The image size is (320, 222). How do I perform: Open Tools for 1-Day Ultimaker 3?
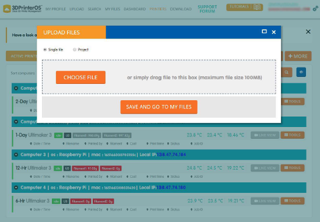293,135
